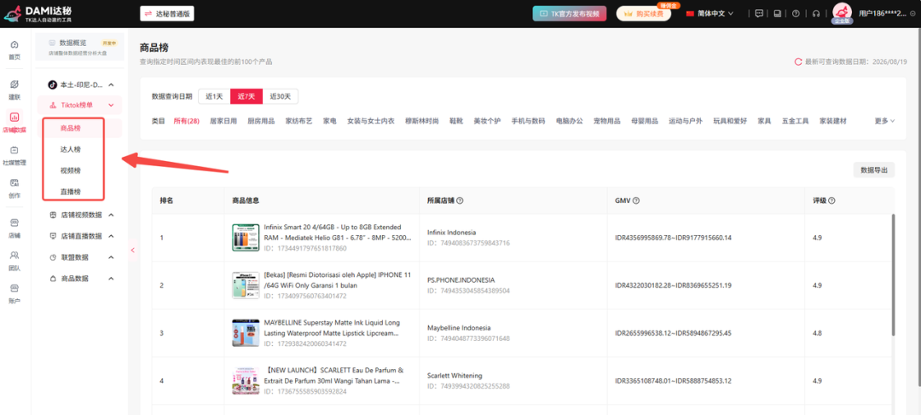
Task: Collapse the 本土-印尼-D... store group
Action: pyautogui.click(x=110, y=85)
